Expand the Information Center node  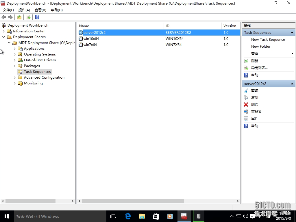click(3, 31)
